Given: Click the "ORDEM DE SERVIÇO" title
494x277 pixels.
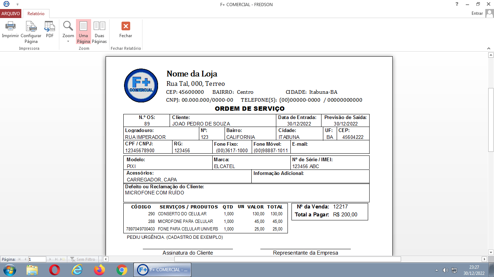Looking at the screenshot, I should tap(250, 109).
